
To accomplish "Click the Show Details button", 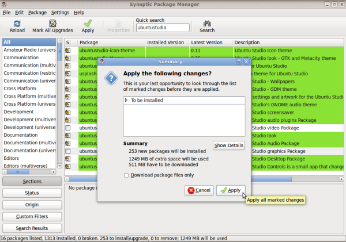I will coord(229,145).
